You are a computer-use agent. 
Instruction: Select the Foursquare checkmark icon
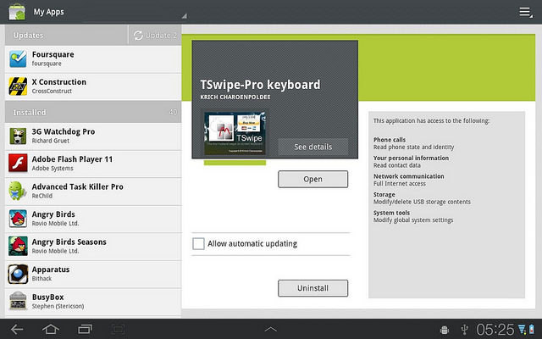(x=18, y=58)
